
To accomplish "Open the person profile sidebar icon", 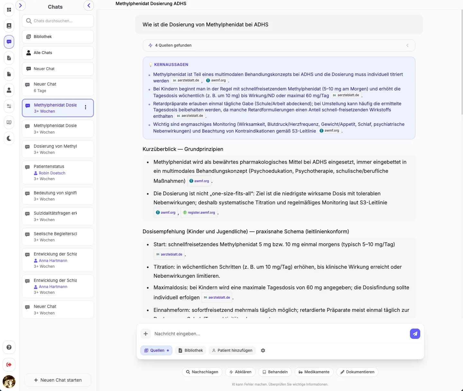I will click(x=9, y=90).
